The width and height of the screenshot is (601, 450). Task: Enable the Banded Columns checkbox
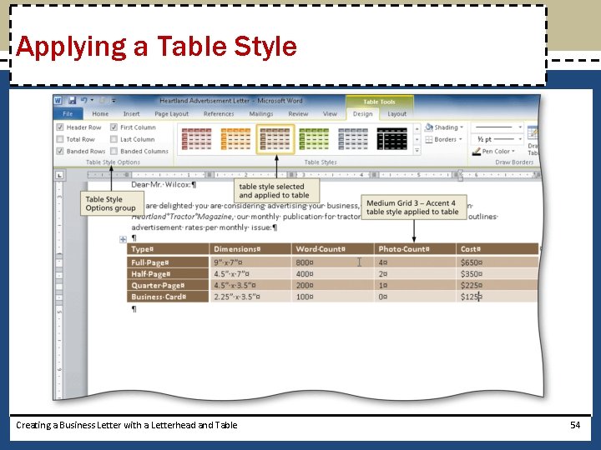click(114, 151)
